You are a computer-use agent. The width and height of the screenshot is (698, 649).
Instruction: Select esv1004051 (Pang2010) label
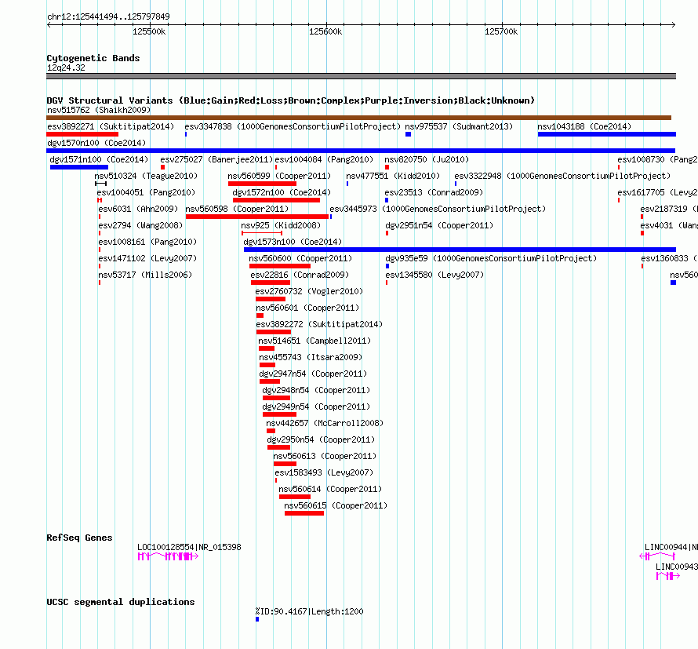point(146,192)
